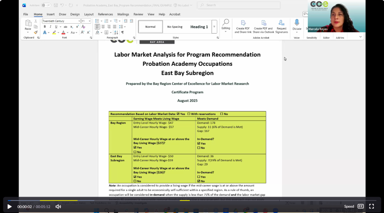Click Decrease Indent icon
384x213 pixels.
click(x=126, y=21)
